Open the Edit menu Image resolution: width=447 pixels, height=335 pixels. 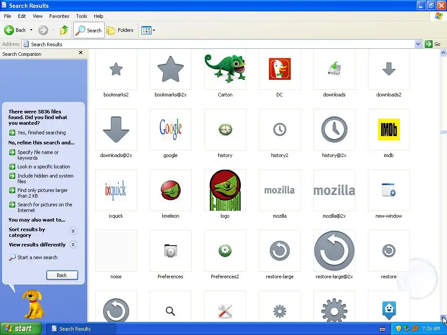22,16
